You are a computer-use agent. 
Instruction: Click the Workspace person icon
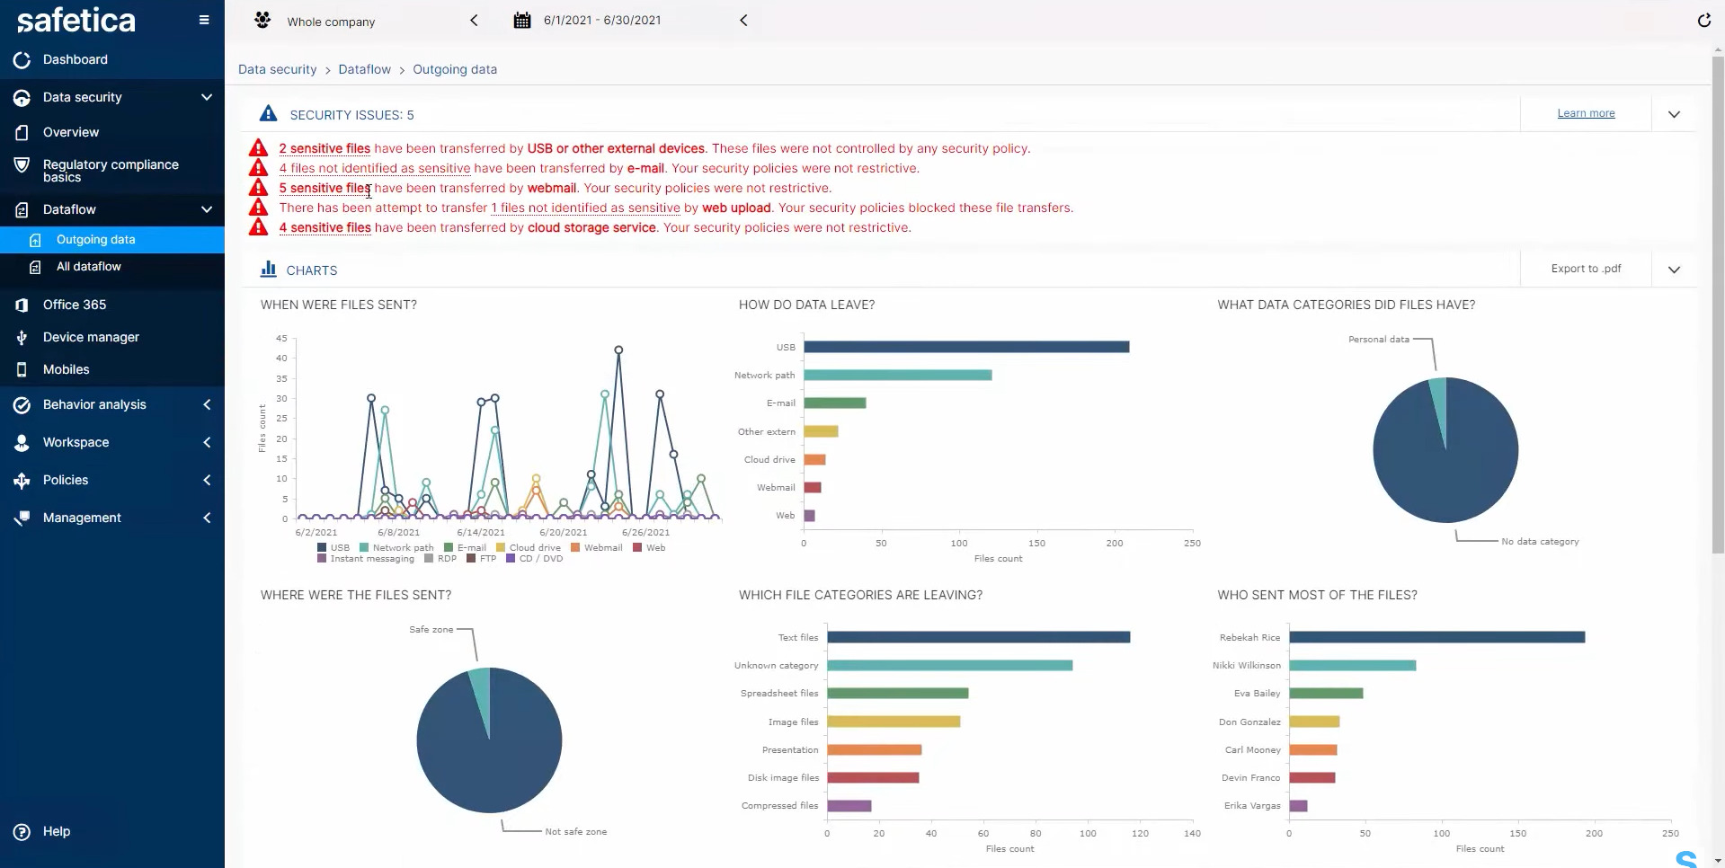(x=22, y=442)
